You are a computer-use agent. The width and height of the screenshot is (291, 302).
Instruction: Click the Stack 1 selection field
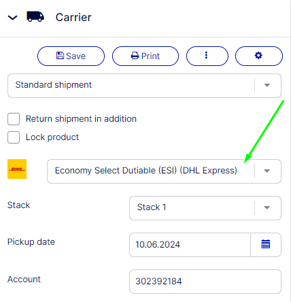[x=205, y=208]
